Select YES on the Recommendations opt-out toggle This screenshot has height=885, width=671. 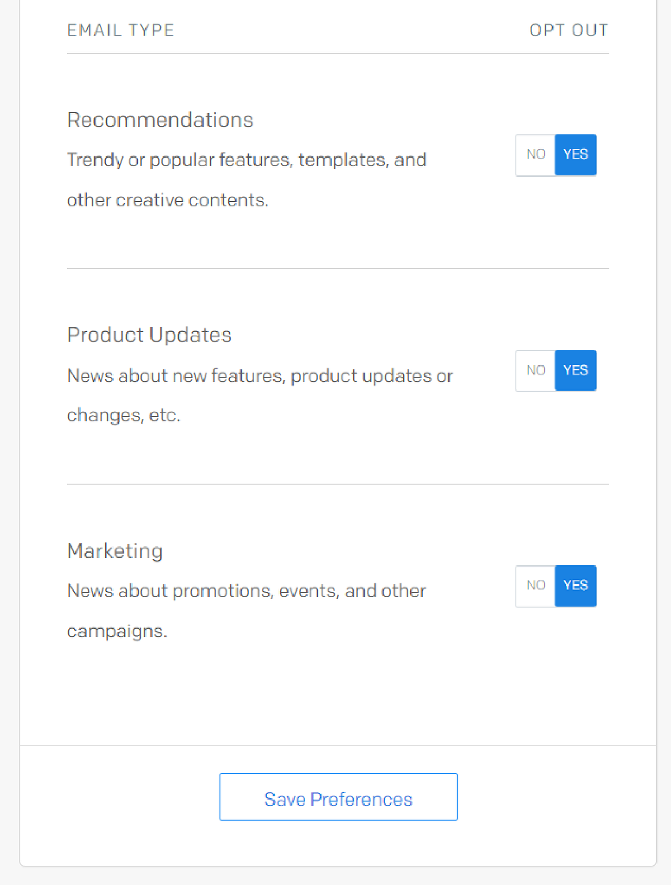coord(575,155)
